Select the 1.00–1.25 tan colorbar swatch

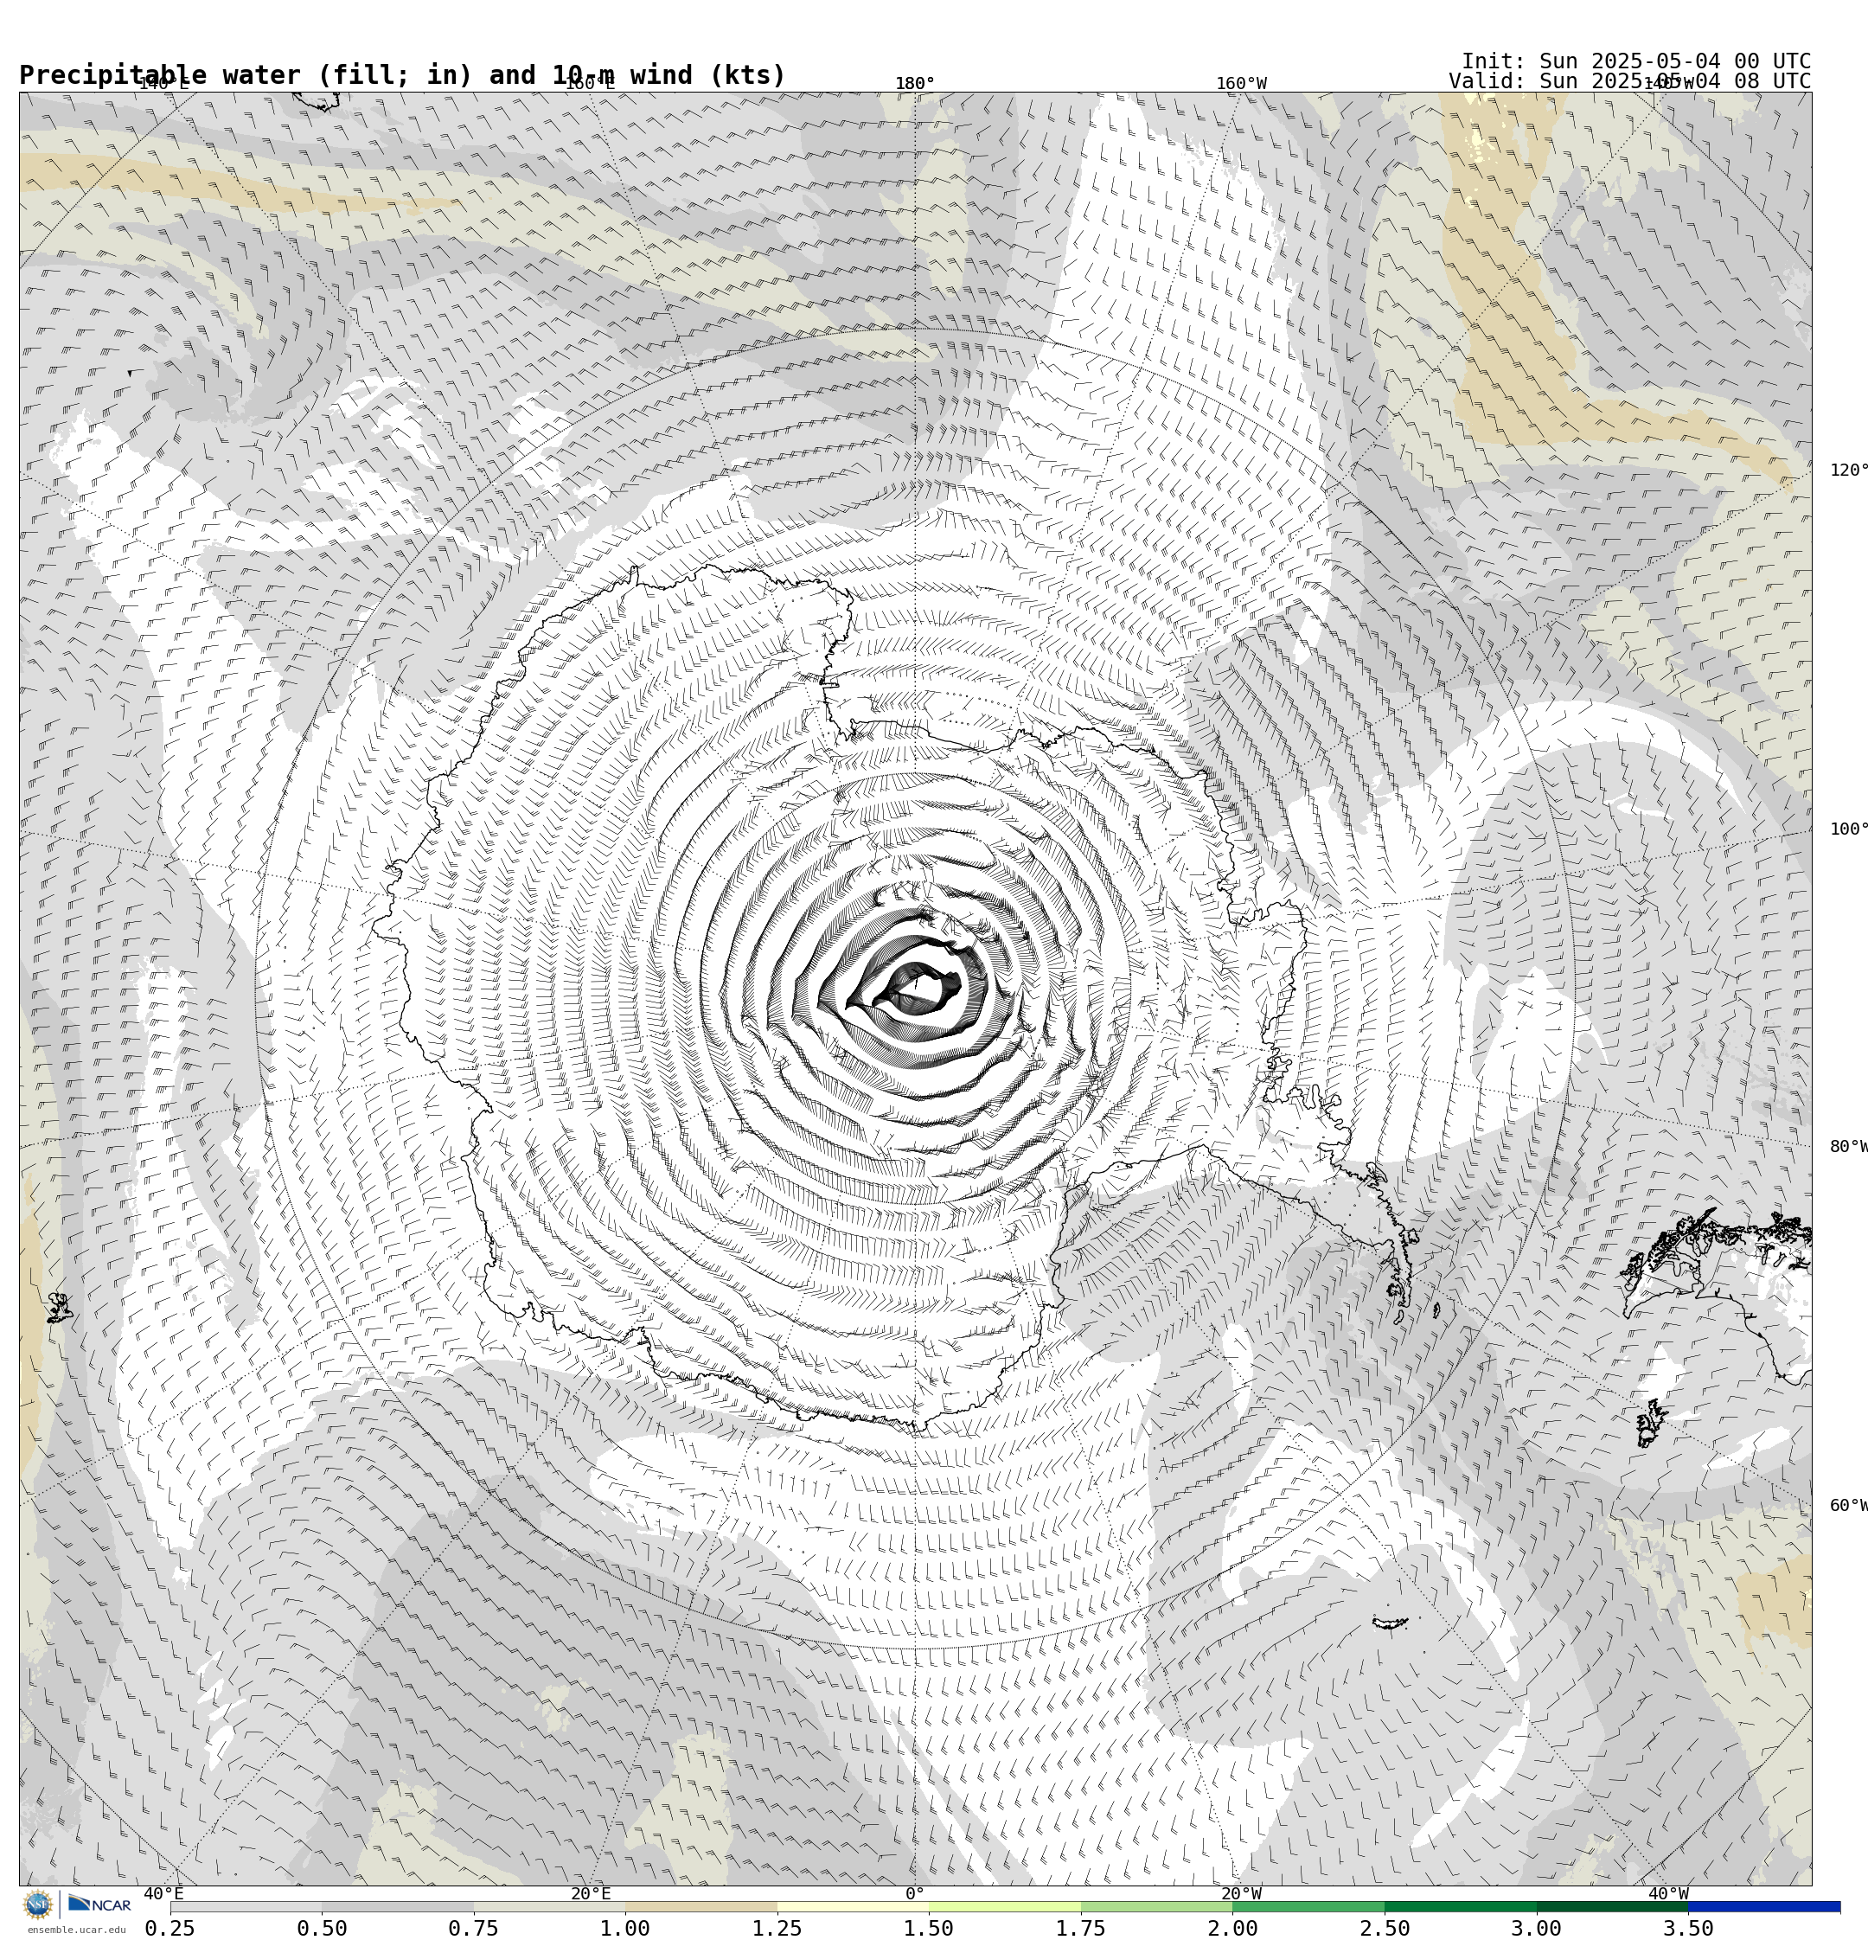(700, 1906)
